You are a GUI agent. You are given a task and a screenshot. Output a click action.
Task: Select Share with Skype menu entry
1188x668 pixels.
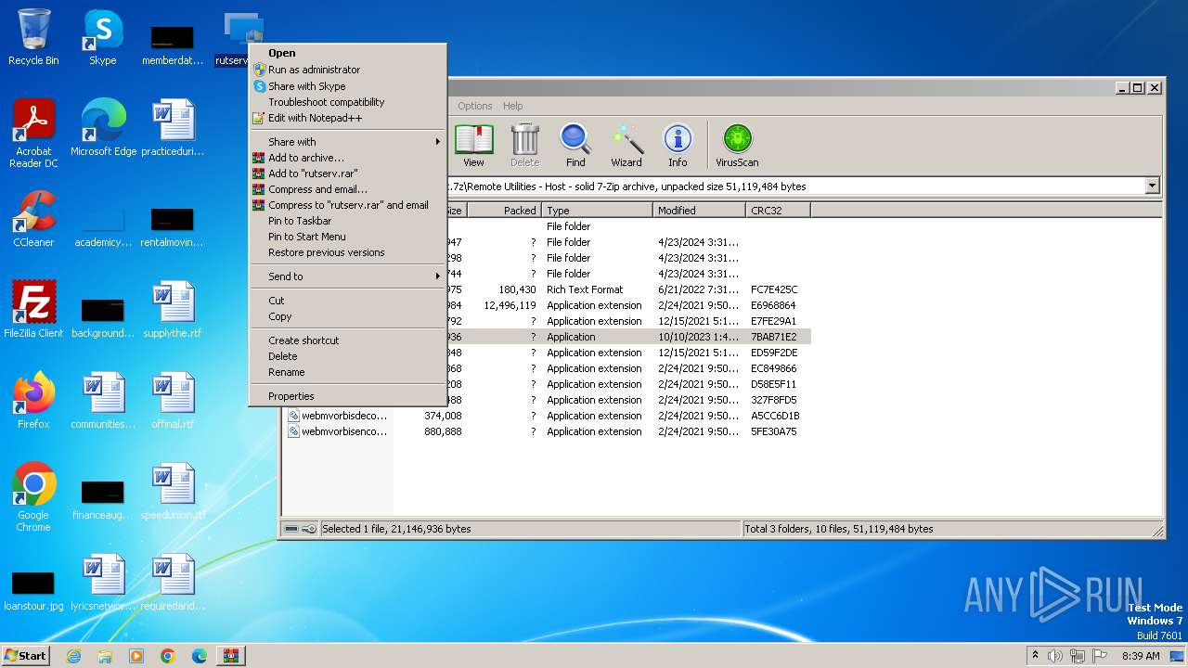click(348, 86)
